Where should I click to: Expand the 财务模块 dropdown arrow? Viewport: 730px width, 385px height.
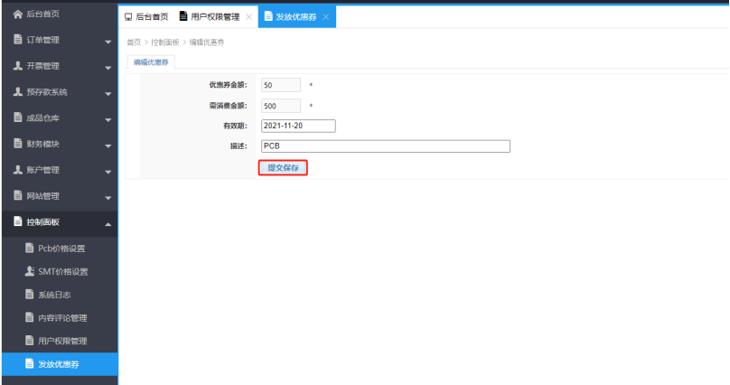click(x=108, y=146)
